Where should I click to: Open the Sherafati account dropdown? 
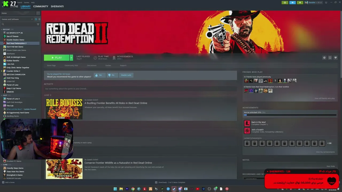[x=313, y=3]
